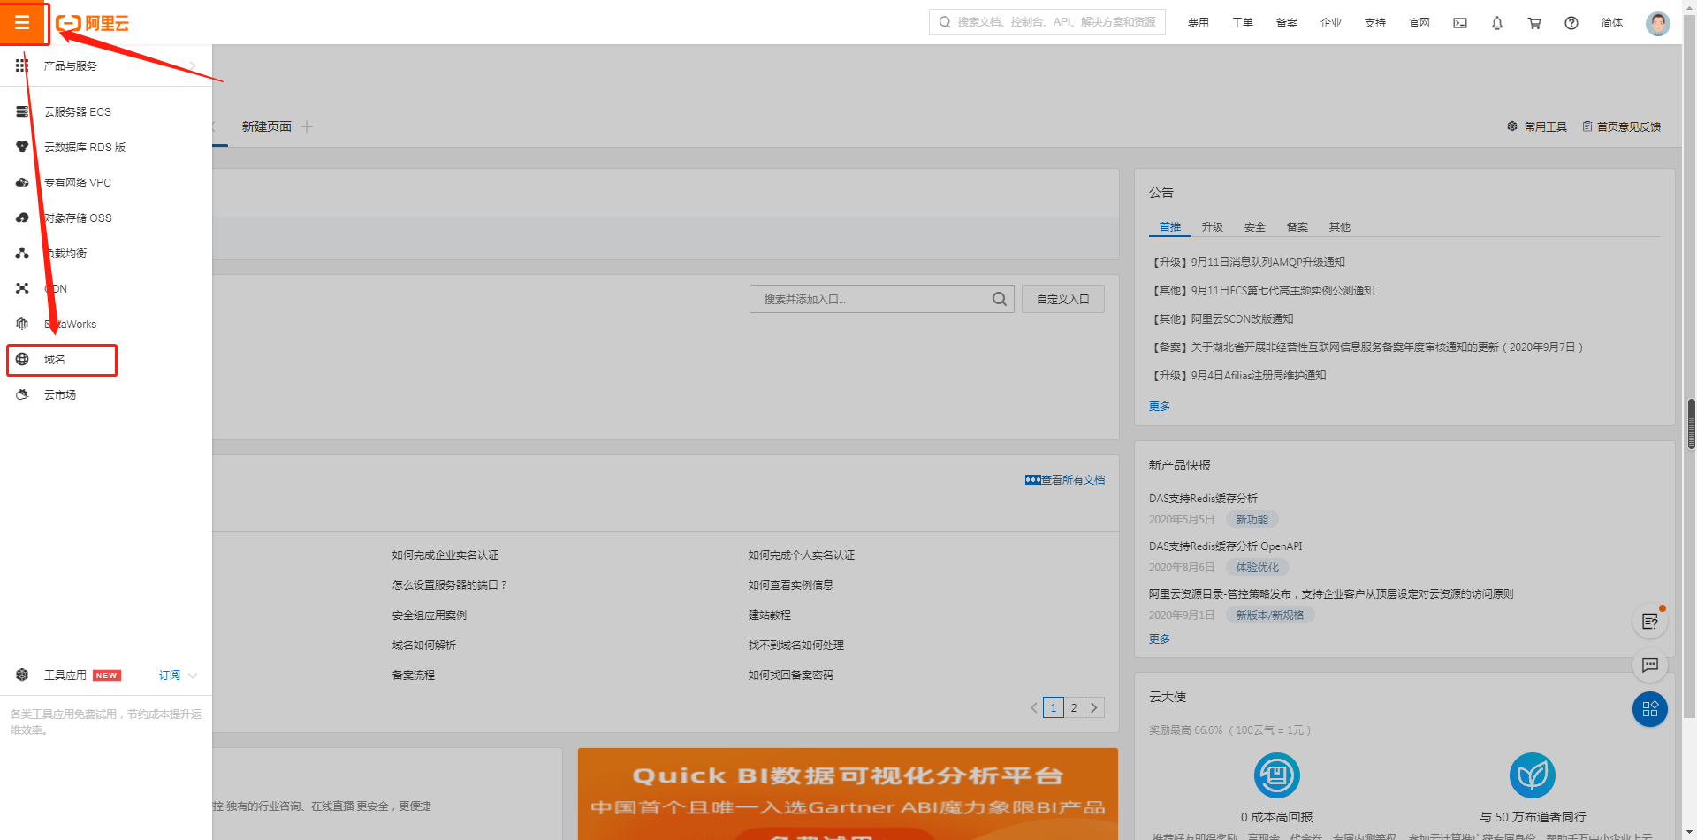Click the 自定义入口 button
The width and height of the screenshot is (1697, 840).
[x=1063, y=300]
